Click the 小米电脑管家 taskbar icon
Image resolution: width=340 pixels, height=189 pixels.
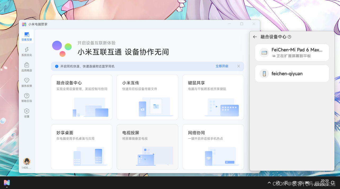pos(7,183)
